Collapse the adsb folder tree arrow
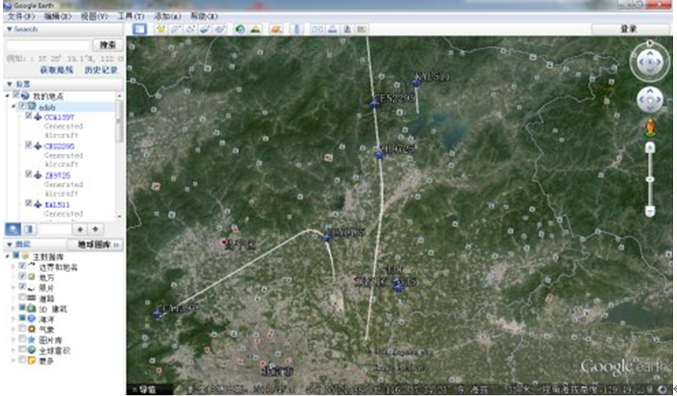The height and width of the screenshot is (396, 677). [14, 106]
